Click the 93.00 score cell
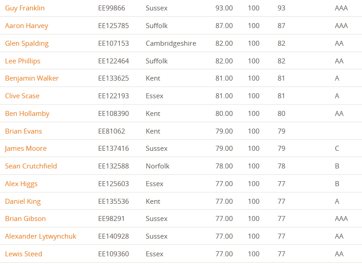The image size is (362, 264). pyautogui.click(x=224, y=8)
